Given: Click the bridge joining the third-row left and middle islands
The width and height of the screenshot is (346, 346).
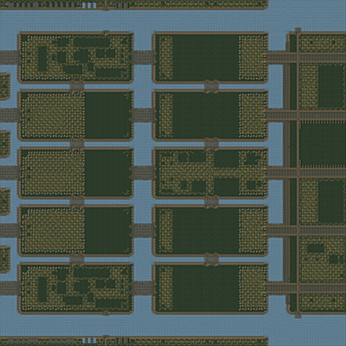Looking at the screenshot, I should [x=143, y=173].
